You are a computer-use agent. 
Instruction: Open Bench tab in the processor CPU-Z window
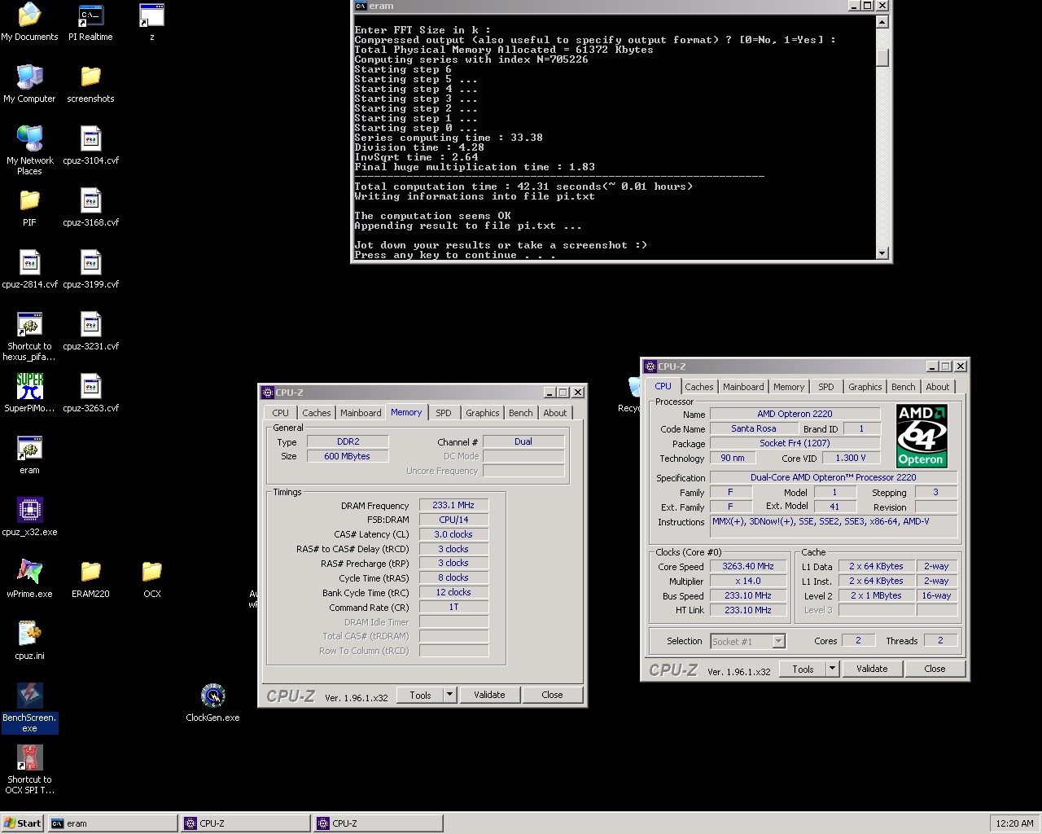[903, 387]
